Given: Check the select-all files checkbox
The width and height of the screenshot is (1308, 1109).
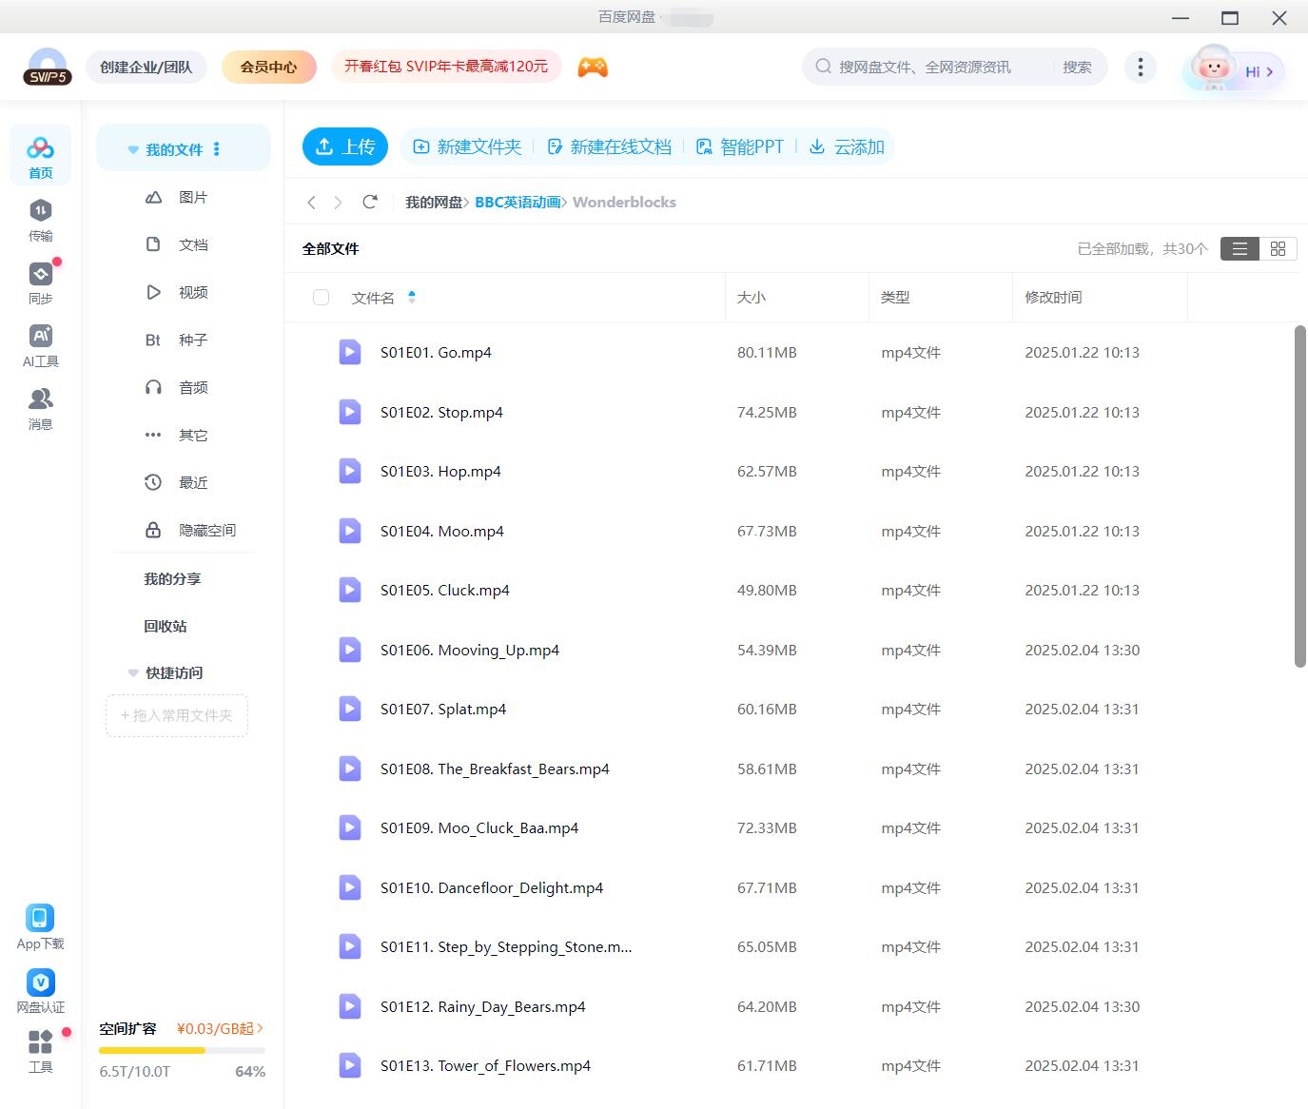Looking at the screenshot, I should [321, 297].
